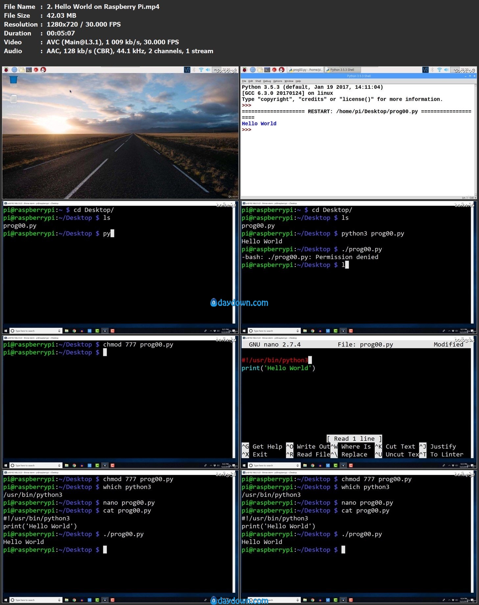This screenshot has height=605, width=479.
Task: Open Chrome on the taskbar below the 'py' prompt frame
Action: [x=74, y=331]
